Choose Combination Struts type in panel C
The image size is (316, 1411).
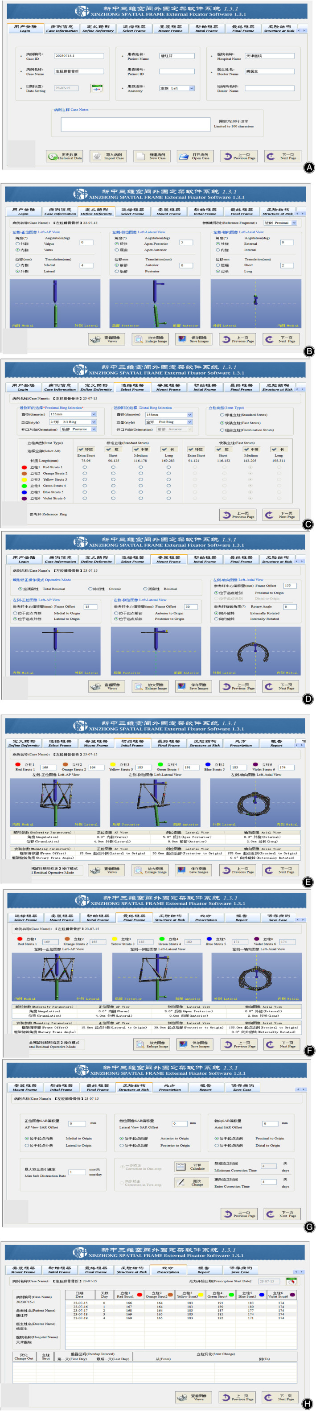(x=222, y=430)
